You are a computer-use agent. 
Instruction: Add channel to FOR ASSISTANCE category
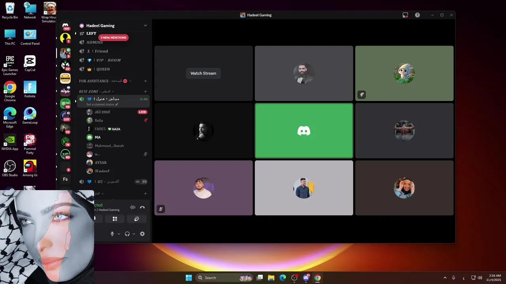coord(145,81)
